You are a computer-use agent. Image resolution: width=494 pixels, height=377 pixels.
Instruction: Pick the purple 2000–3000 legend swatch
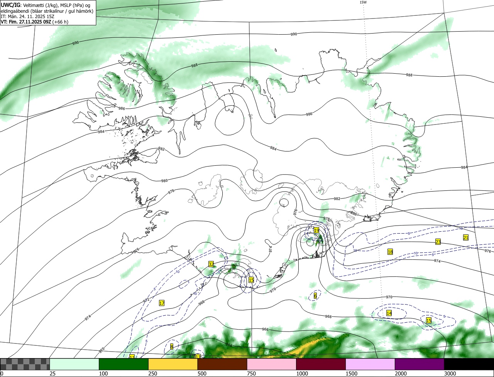click(420, 364)
